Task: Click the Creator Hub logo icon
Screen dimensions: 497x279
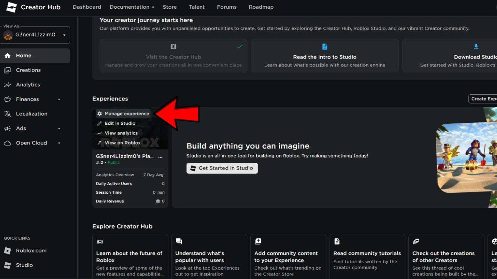Action: tap(11, 7)
